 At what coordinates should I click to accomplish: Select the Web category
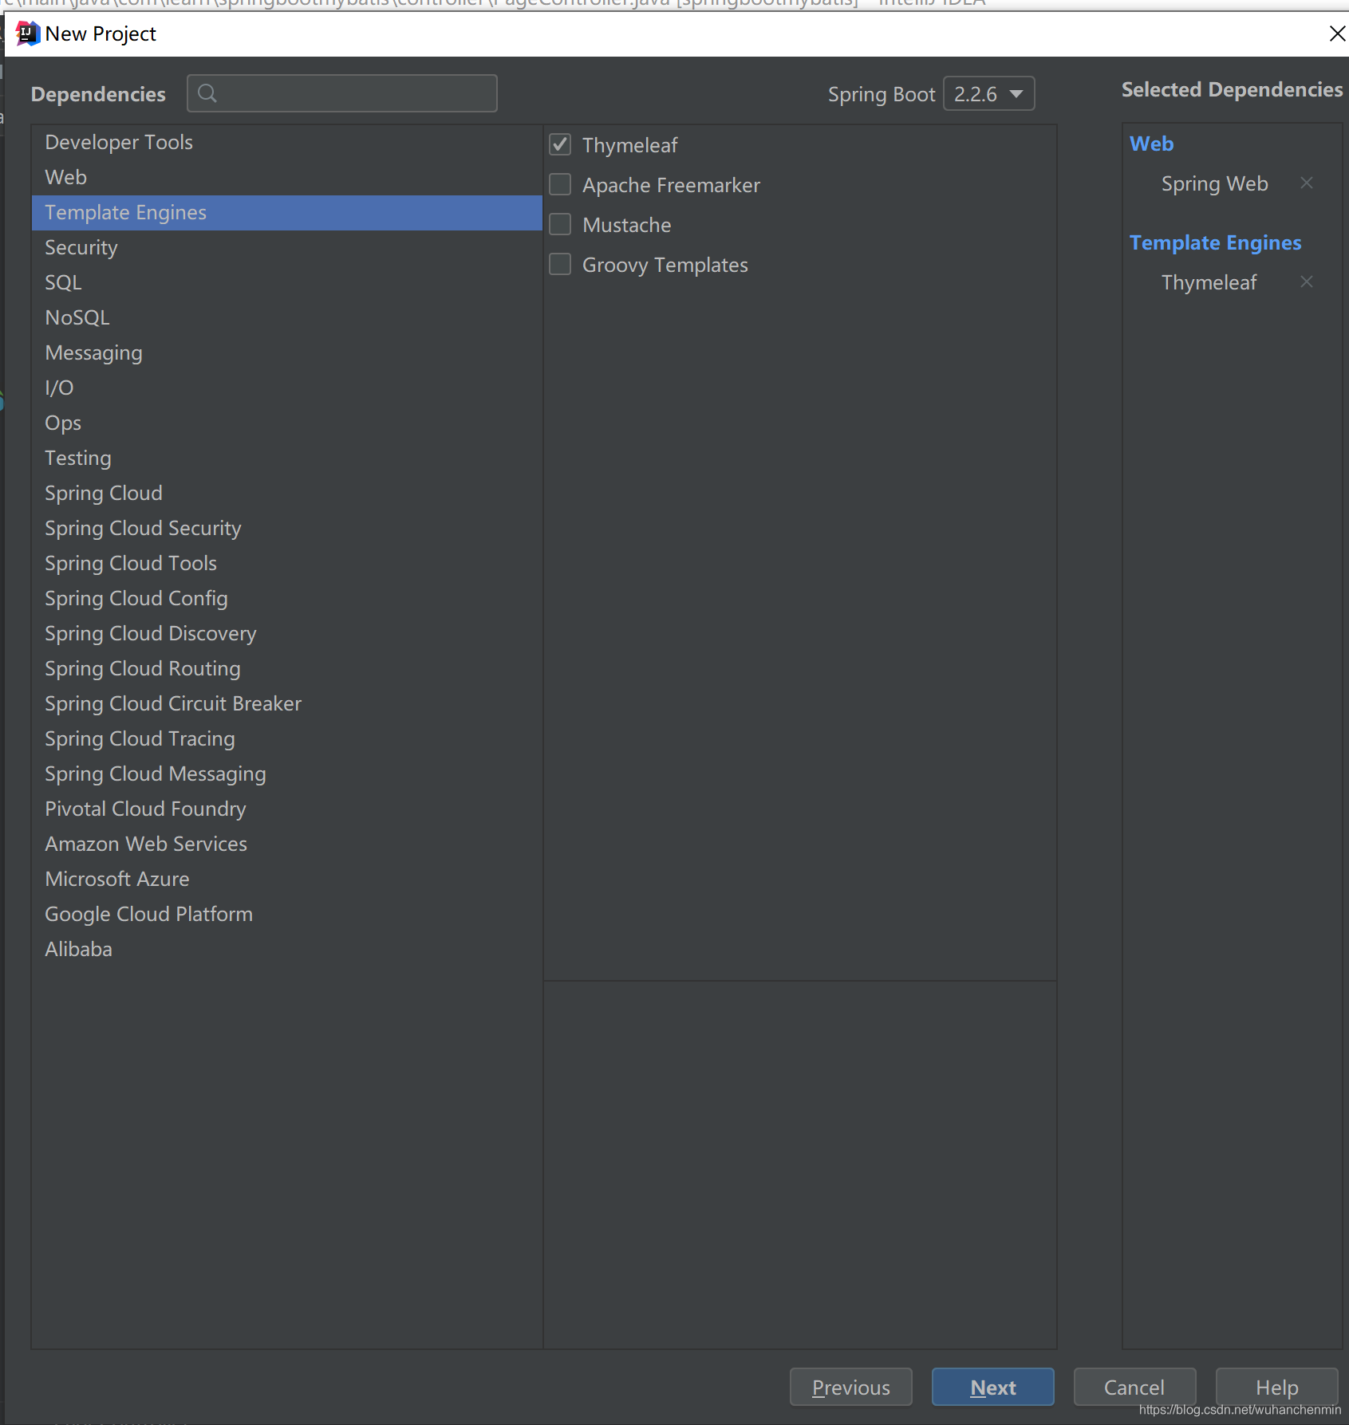point(287,178)
